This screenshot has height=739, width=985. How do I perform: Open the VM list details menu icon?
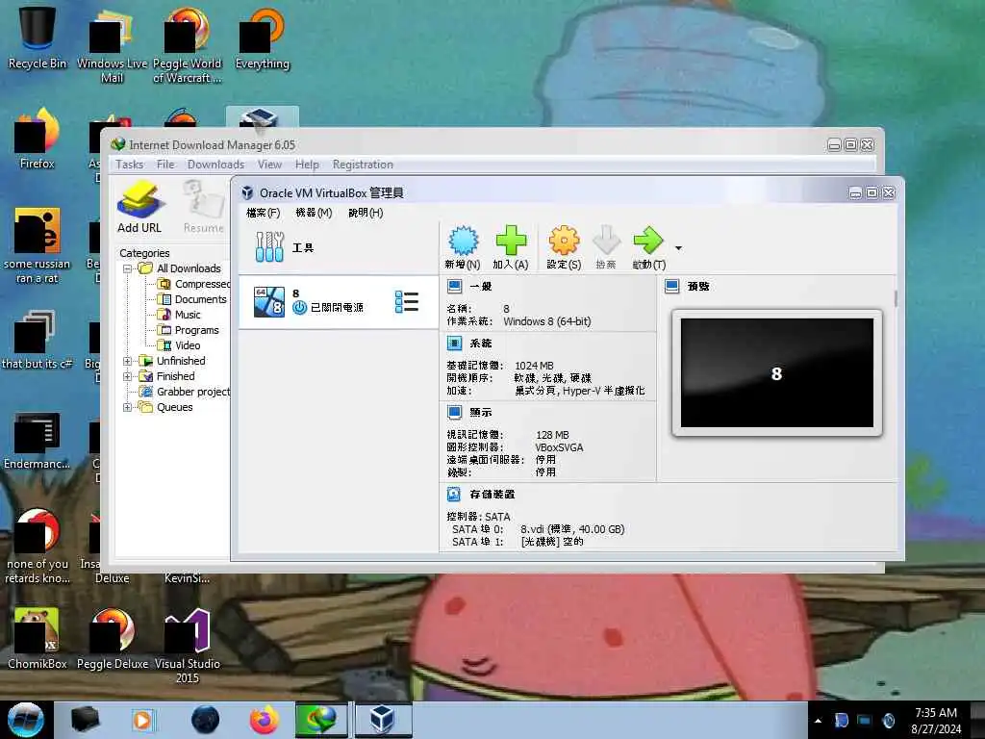tap(407, 301)
